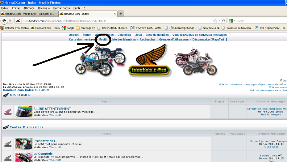
Task: Open the 'CDI Replacement' bookmark
Action: [271, 28]
